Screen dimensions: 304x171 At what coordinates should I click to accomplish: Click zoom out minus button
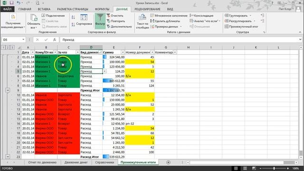pos(261,168)
